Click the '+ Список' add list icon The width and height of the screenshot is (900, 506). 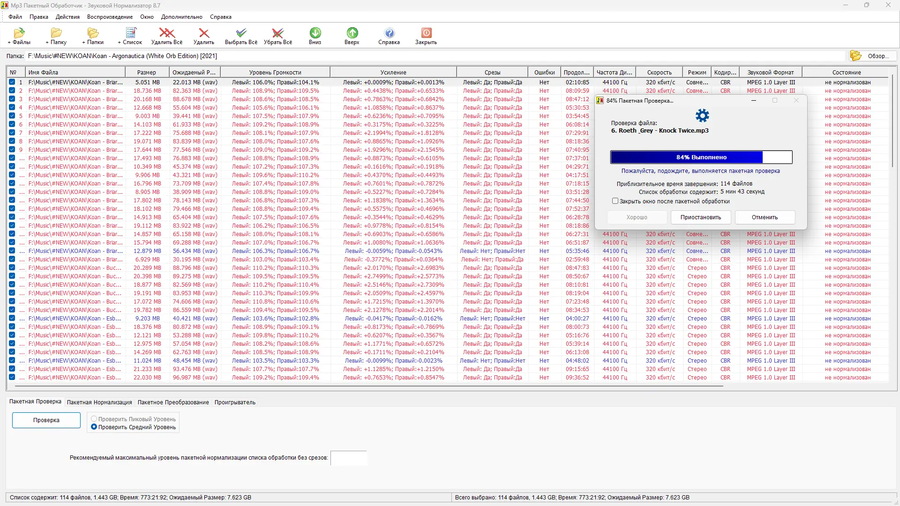click(130, 33)
